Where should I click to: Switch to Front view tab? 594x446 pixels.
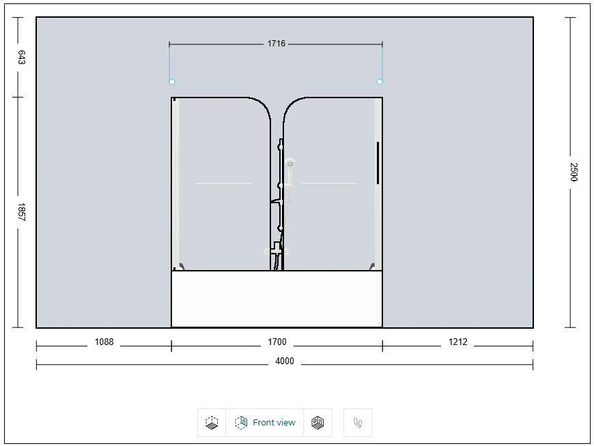point(265,422)
